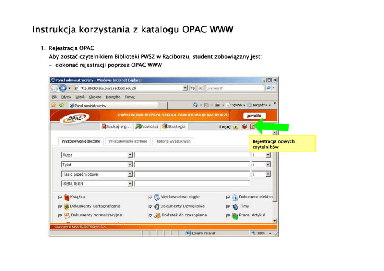Expand the Autor field dropdown

pyautogui.click(x=130, y=155)
